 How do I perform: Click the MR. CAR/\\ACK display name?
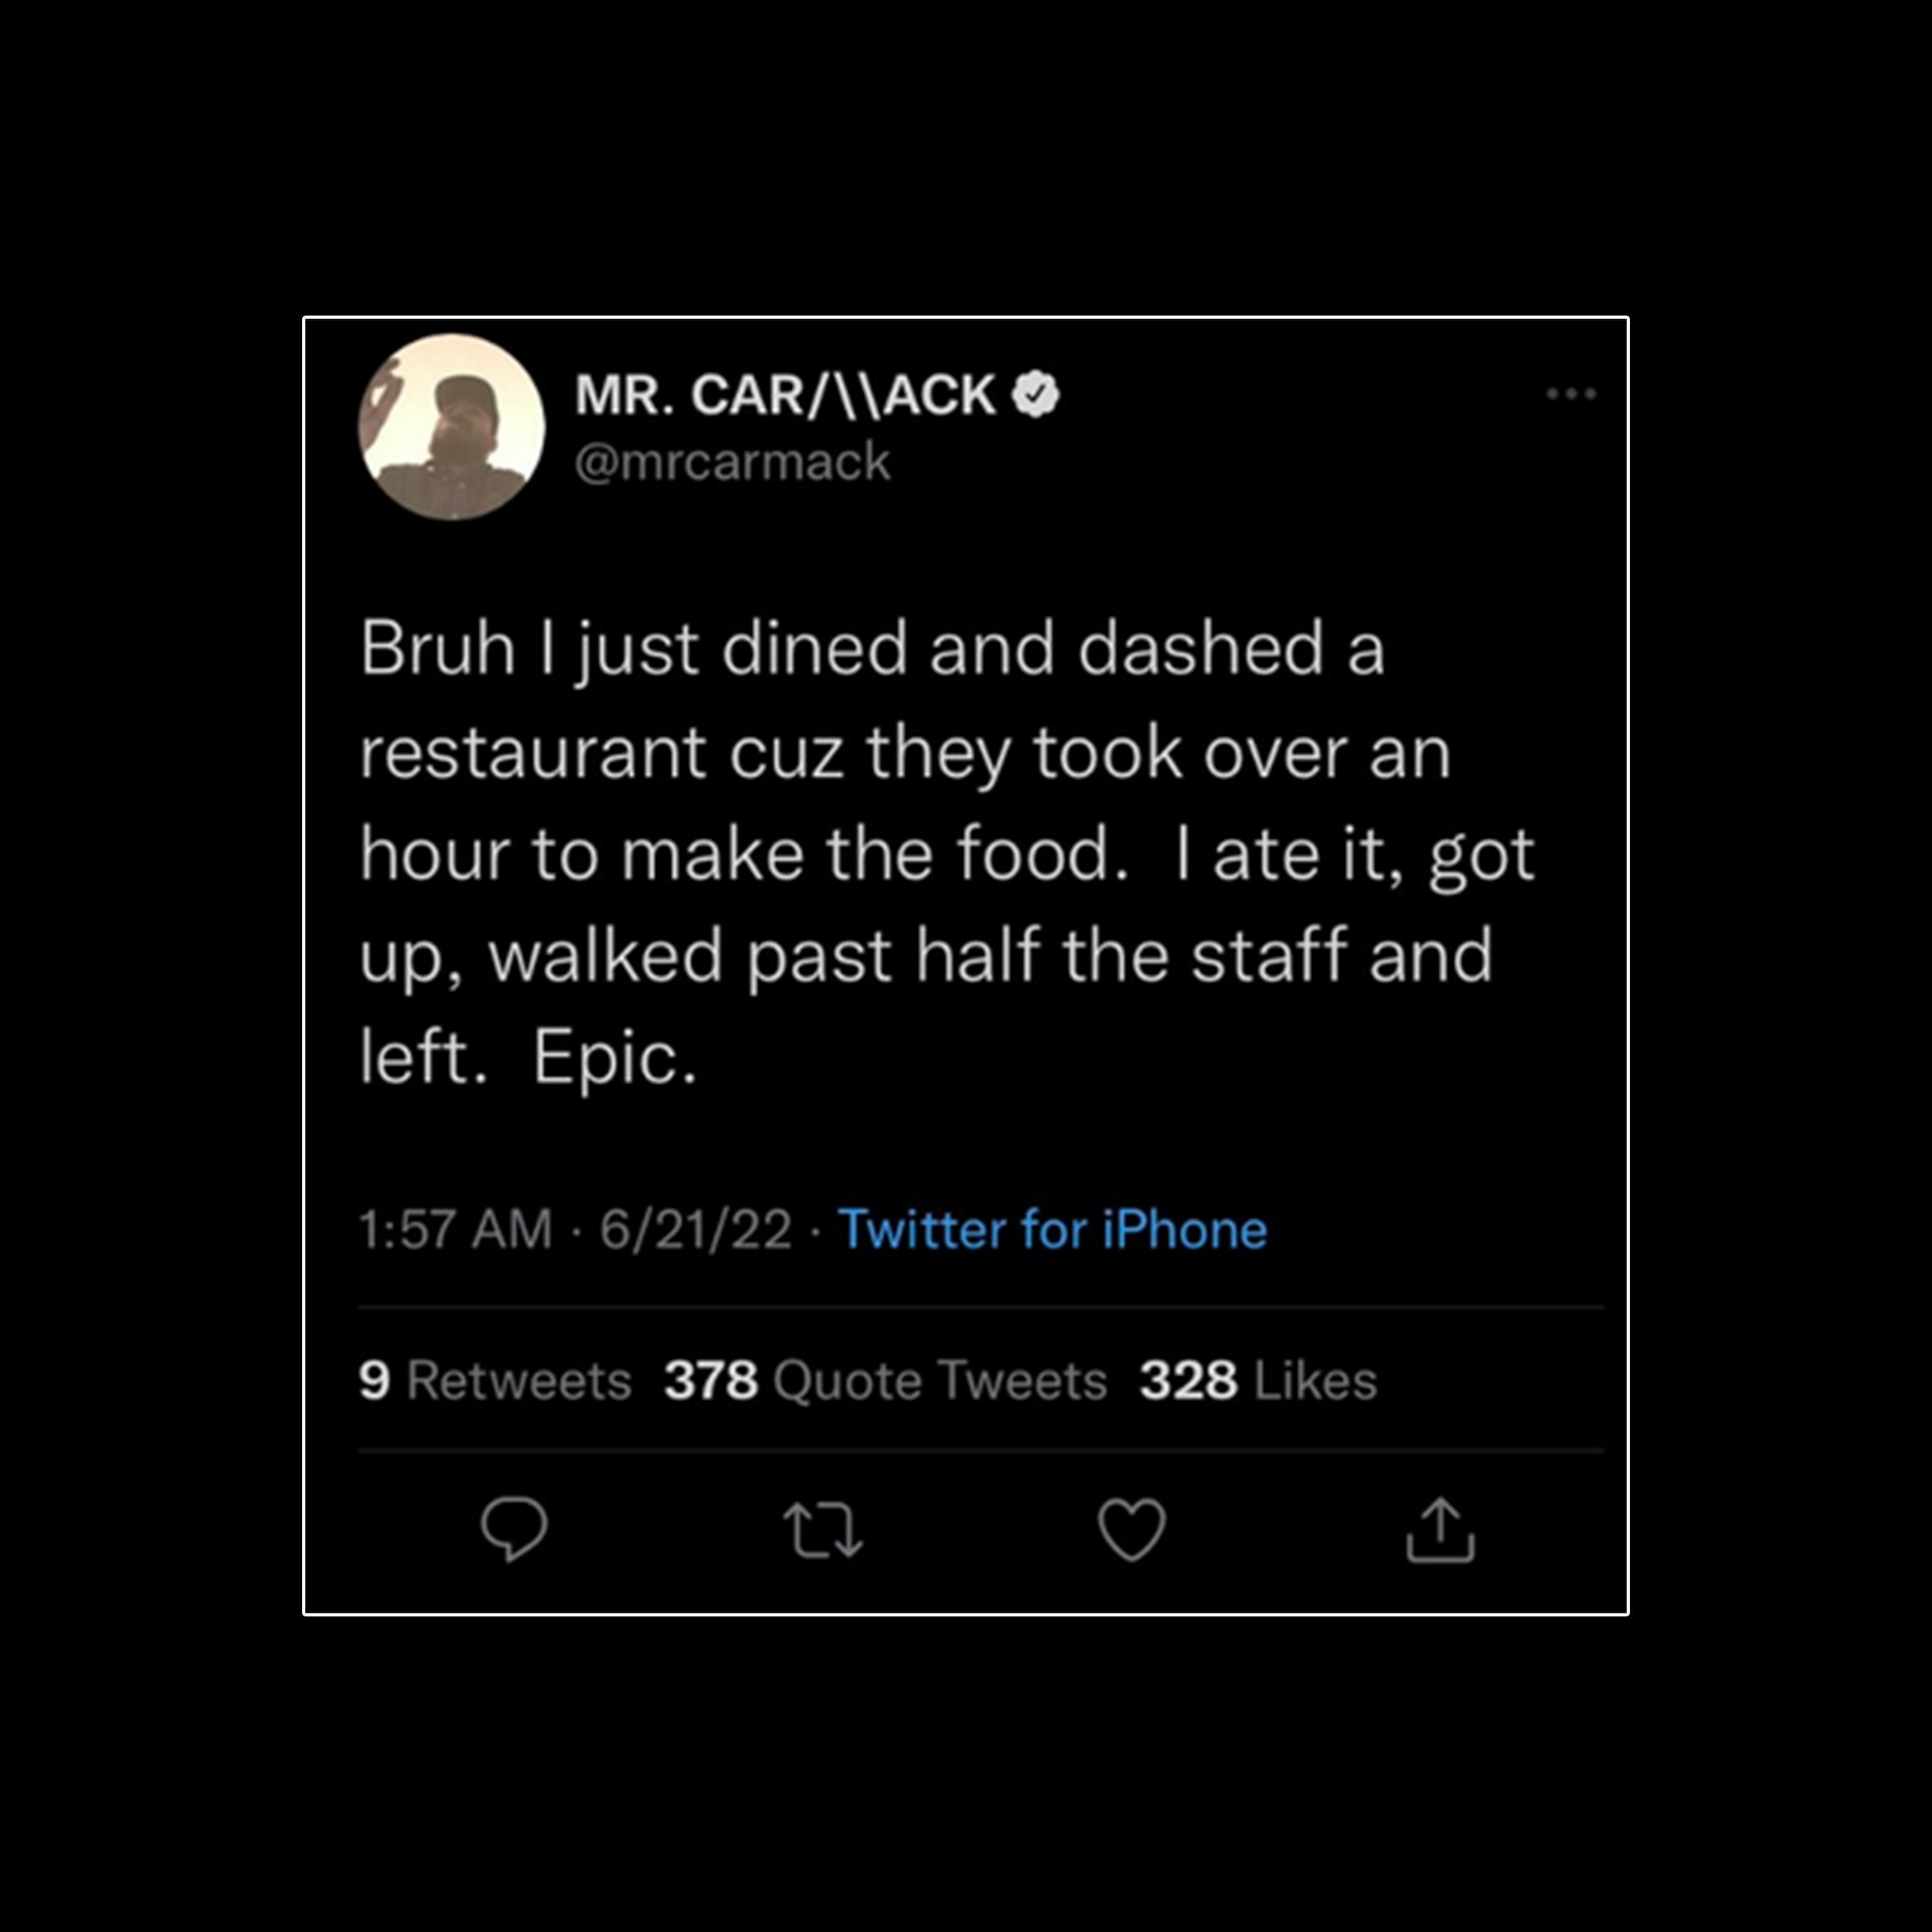(x=785, y=395)
